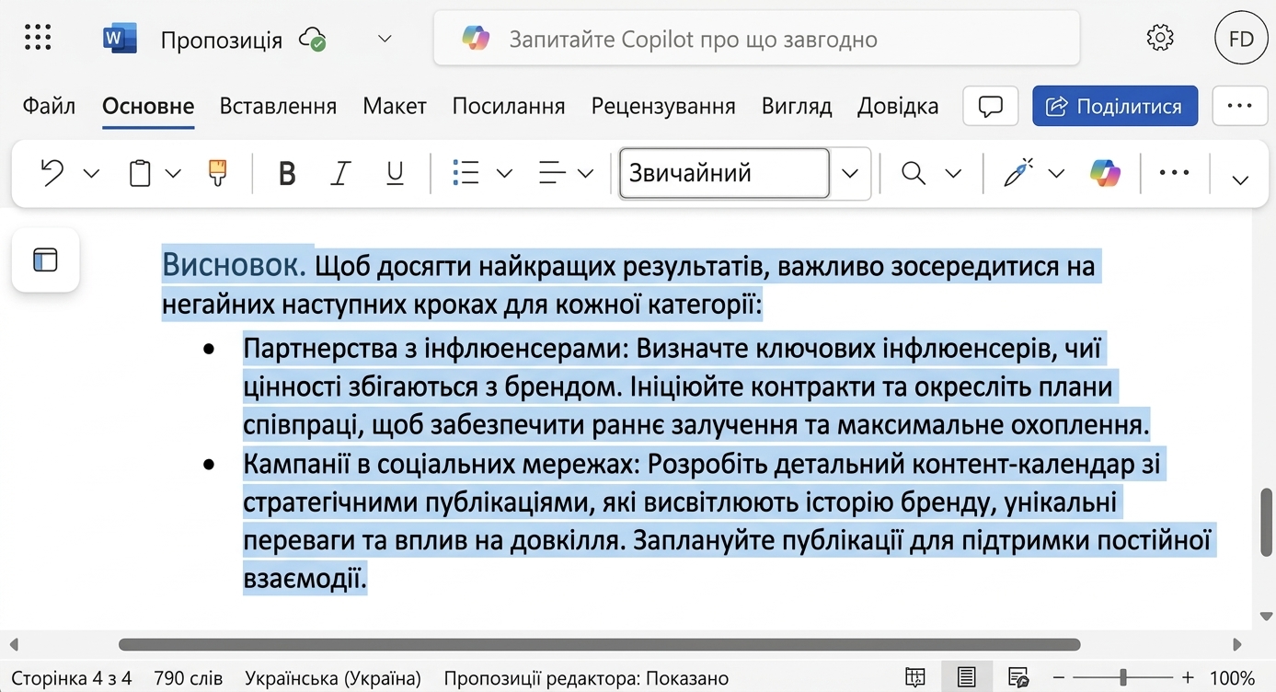Expand the document title chevron
Image resolution: width=1276 pixels, height=692 pixels.
[x=385, y=39]
